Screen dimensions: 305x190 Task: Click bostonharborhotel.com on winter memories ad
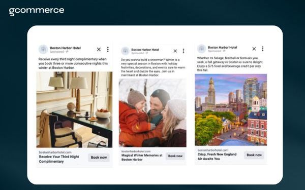(136, 151)
